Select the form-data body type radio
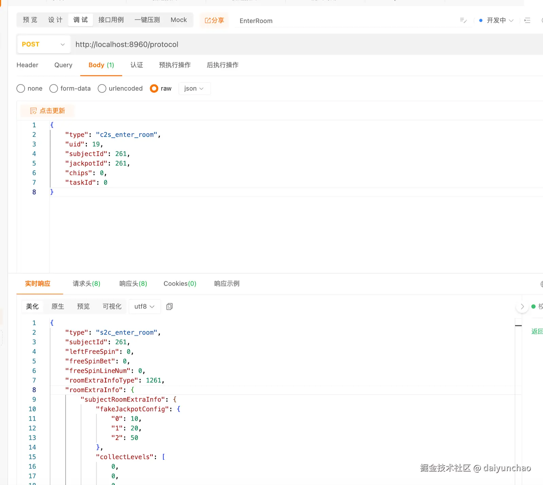This screenshot has height=485, width=543. pos(54,89)
